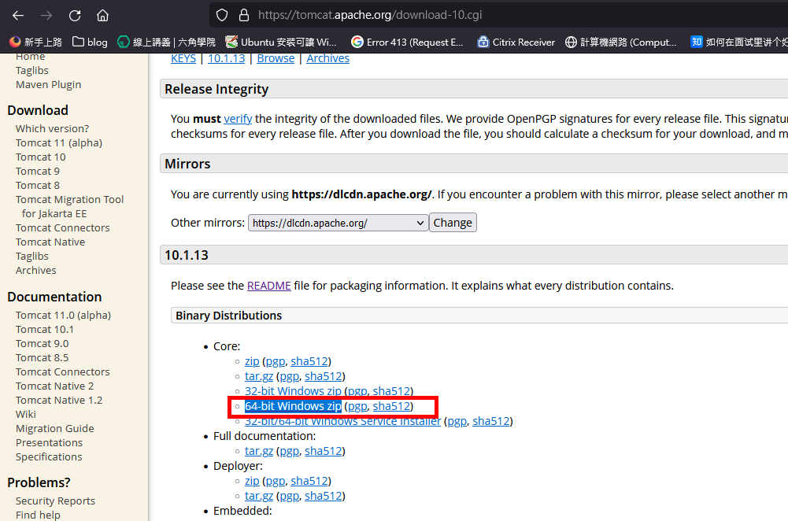Open Tomcat Connectors under Download
The image size is (788, 521).
63,227
